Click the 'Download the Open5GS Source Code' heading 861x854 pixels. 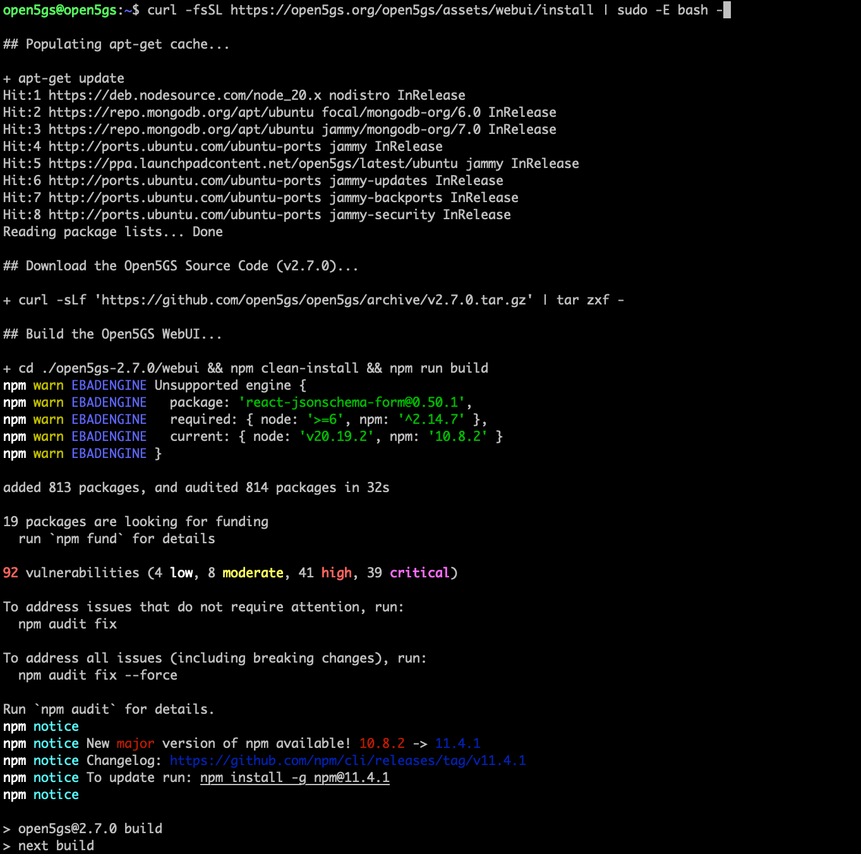181,266
